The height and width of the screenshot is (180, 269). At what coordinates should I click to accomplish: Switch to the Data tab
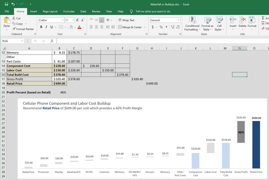pos(83,11)
